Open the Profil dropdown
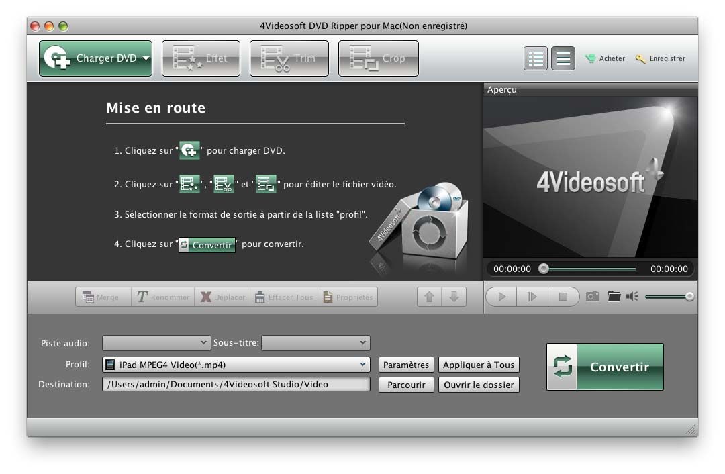This screenshot has height=474, width=725. pos(236,365)
